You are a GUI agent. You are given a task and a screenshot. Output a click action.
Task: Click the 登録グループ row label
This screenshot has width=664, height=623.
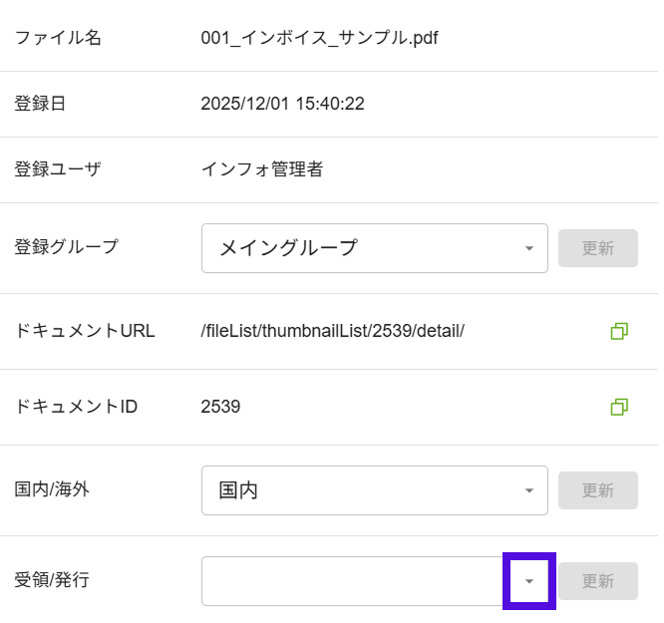click(66, 247)
